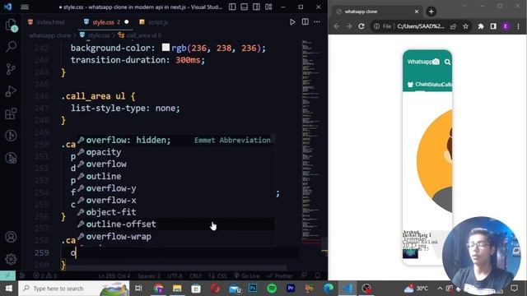Open errors and warnings in status bar
This screenshot has height=296, width=527.
pyautogui.click(x=45, y=276)
